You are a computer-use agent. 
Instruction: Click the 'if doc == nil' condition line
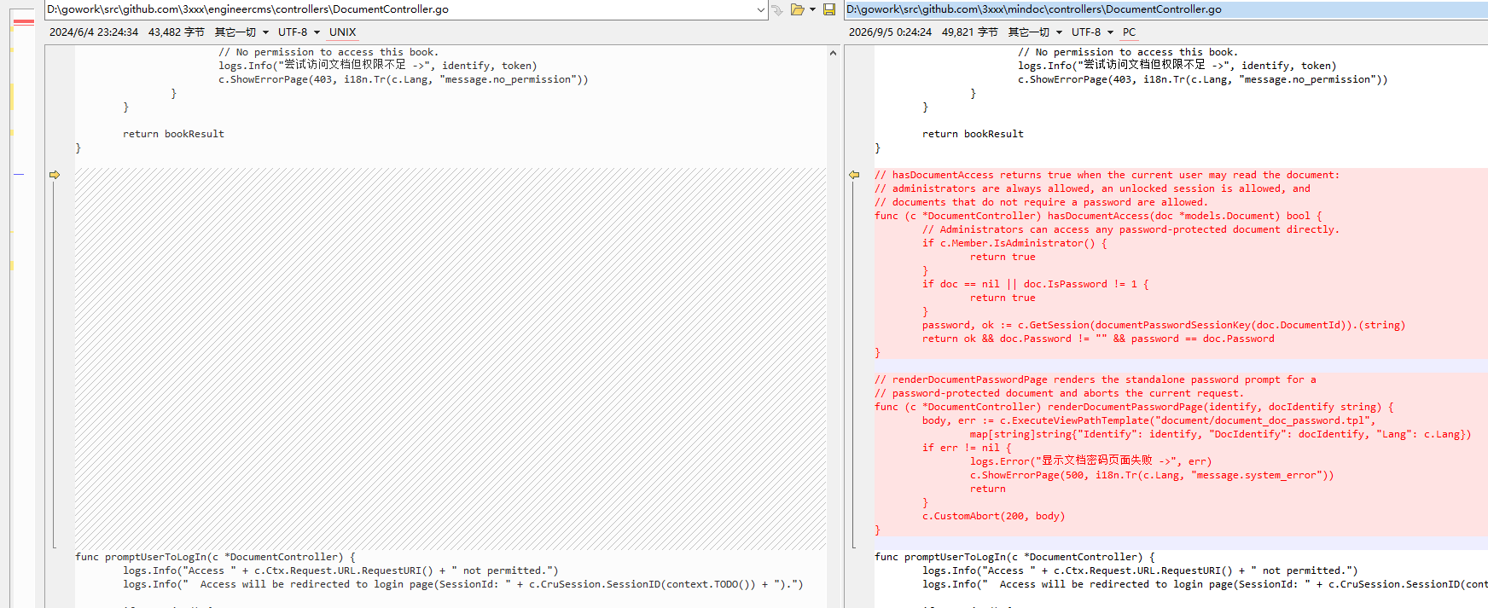click(x=1036, y=284)
